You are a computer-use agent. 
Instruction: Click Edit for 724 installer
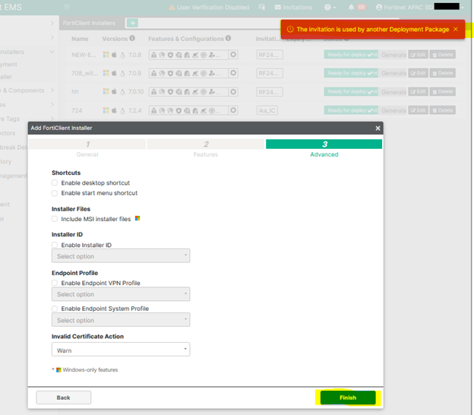point(418,110)
